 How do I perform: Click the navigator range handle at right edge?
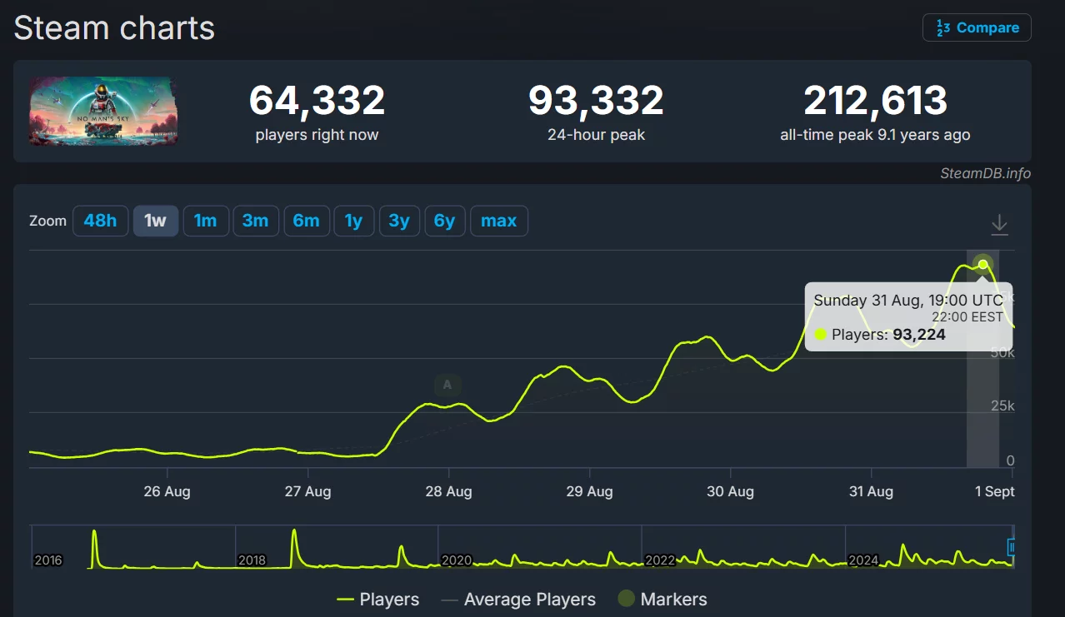pos(1012,547)
